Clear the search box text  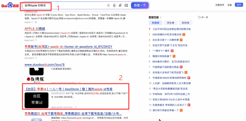(x=109, y=5)
